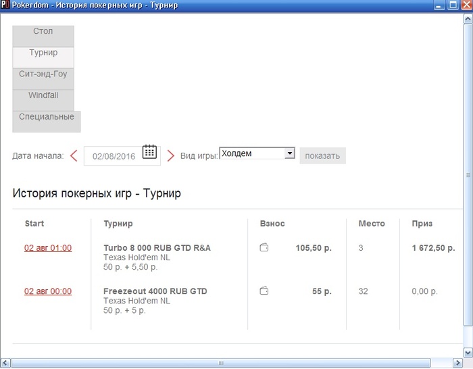Image resolution: width=473 pixels, height=369 pixels.
Task: Switch to Сит-энд-Гоу tab
Action: (43, 79)
